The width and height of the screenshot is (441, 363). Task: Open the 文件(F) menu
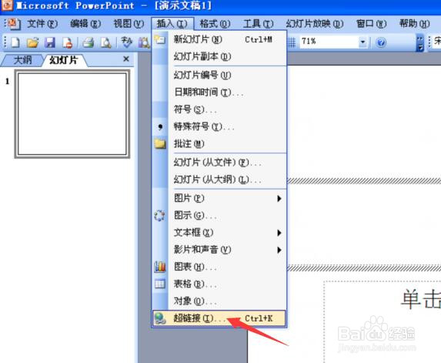pos(42,24)
